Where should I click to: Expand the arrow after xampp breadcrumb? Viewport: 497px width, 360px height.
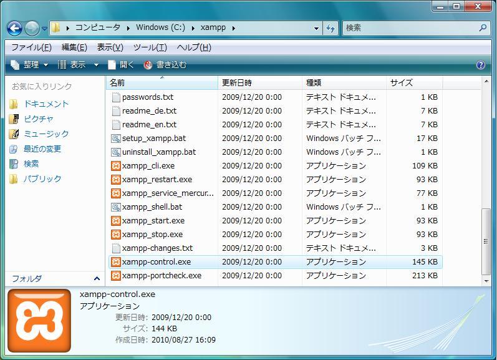(234, 28)
